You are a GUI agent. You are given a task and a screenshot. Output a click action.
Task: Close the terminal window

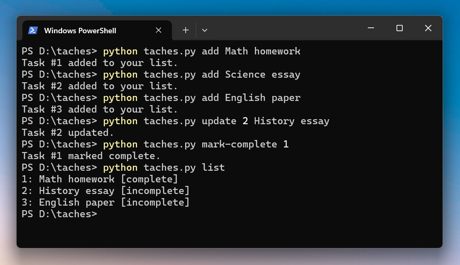coord(428,28)
